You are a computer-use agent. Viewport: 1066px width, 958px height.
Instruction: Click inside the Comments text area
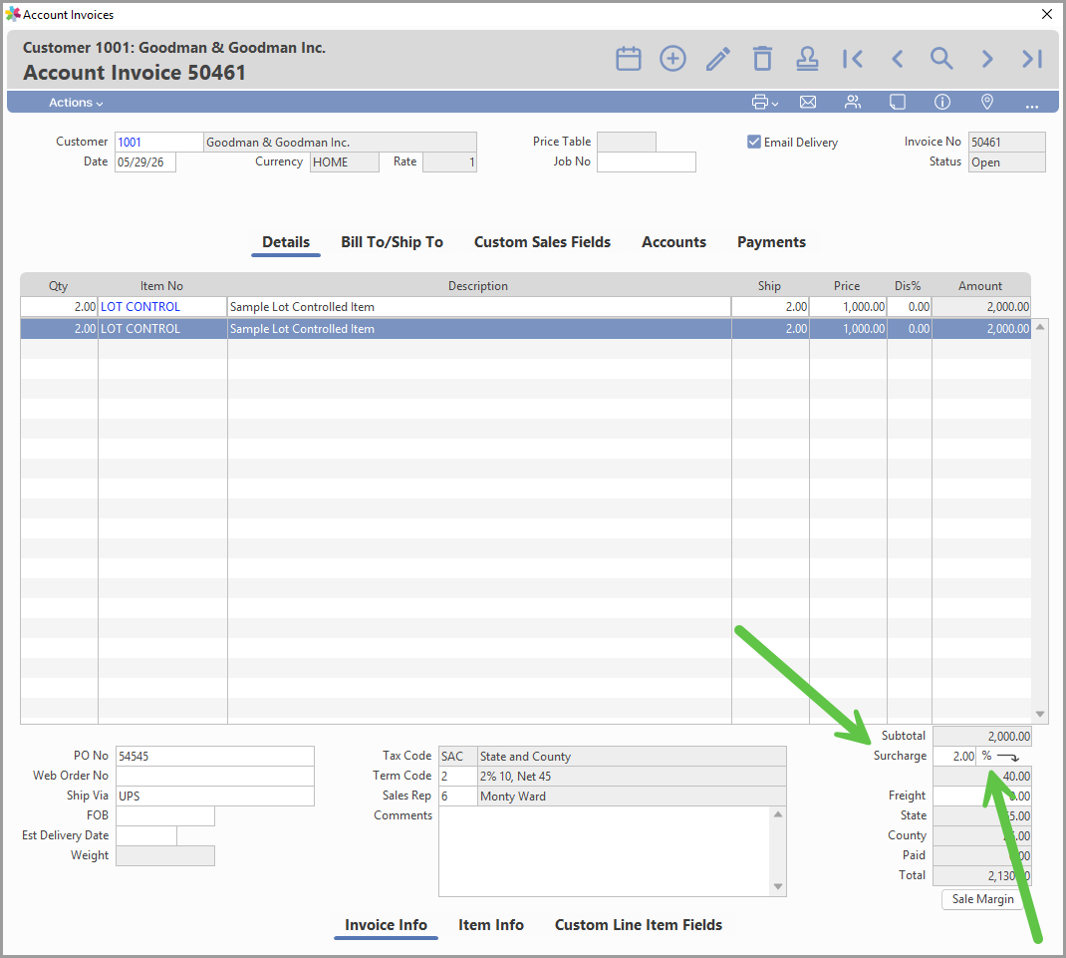click(x=605, y=851)
